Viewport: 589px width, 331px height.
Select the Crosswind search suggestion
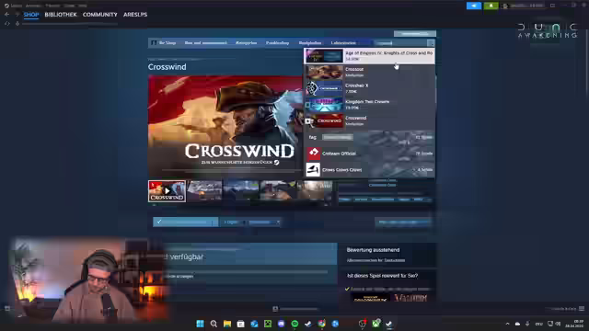click(369, 120)
